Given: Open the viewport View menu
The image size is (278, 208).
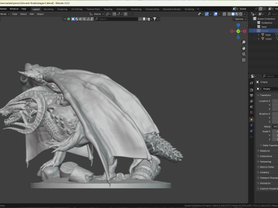Looking at the screenshot, I should coord(14,14).
